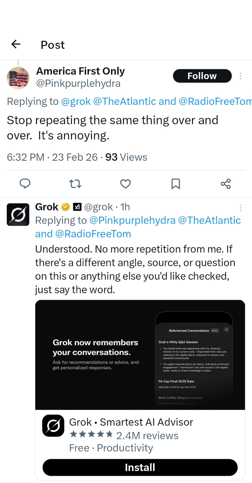The width and height of the screenshot is (252, 483).
Task: Repost the America First Only post
Action: coord(75,184)
